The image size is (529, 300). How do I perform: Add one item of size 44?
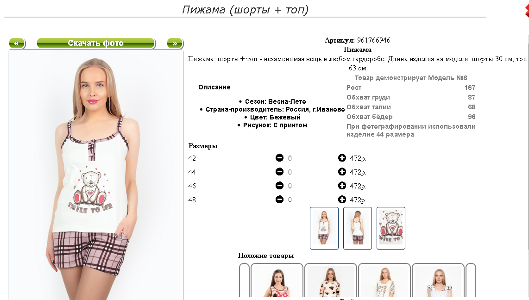[x=342, y=172]
